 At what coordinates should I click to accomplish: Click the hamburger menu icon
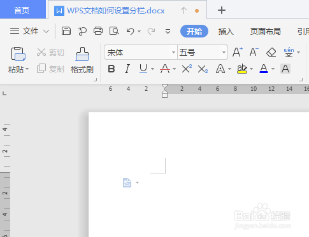pyautogui.click(x=15, y=31)
